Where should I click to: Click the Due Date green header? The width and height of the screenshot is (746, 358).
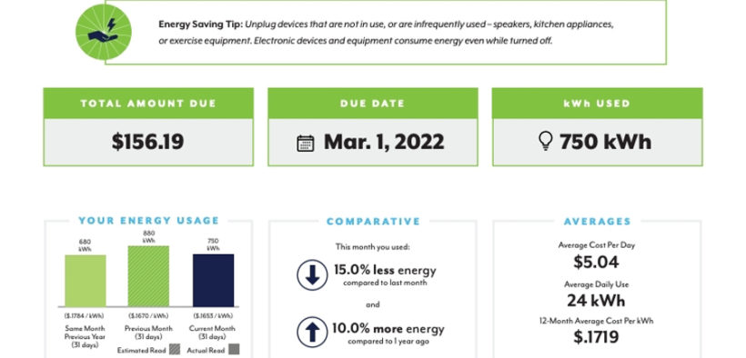point(372,104)
